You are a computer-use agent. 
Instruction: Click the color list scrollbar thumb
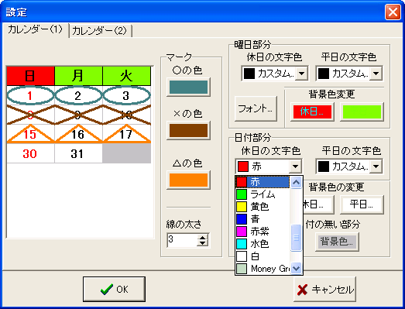pyautogui.click(x=297, y=238)
